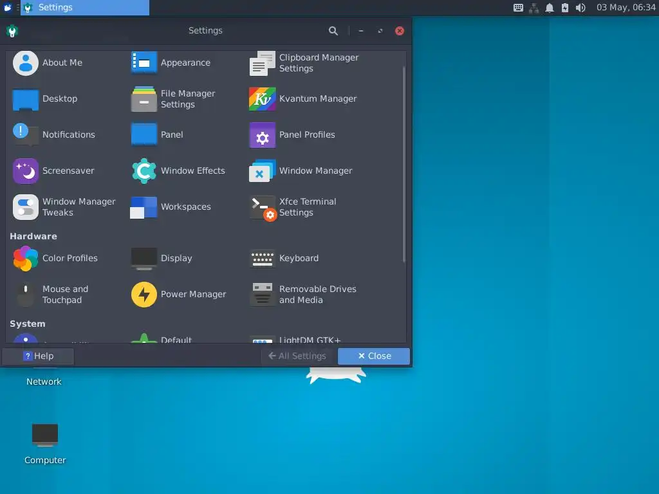
Task: Click the battery power indicator in tray
Action: [565, 8]
